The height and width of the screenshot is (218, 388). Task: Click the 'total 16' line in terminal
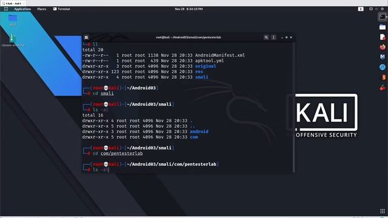click(x=93, y=115)
